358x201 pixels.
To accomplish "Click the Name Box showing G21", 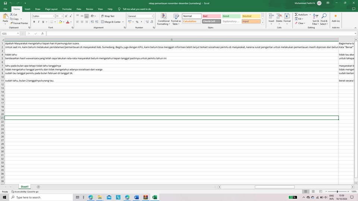I will (x=10, y=33).
